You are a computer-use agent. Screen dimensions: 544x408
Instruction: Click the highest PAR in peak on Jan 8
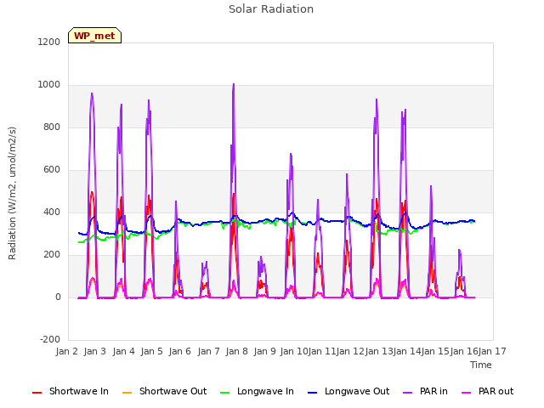[234, 84]
